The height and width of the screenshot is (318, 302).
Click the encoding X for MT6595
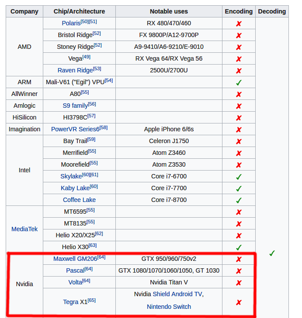coord(239,212)
